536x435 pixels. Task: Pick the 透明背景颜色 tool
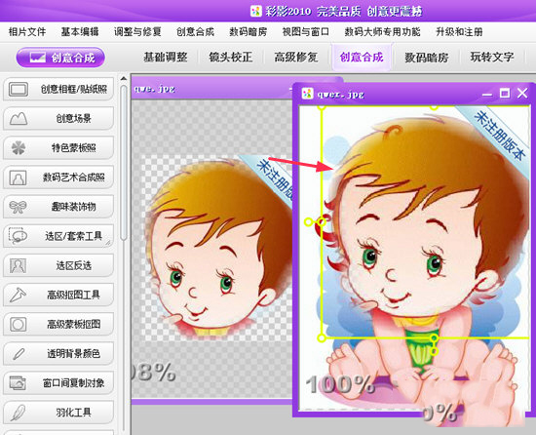[x=58, y=354]
